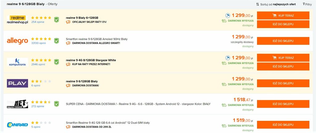
Task: Click the realmeshop.pl store logo
Action: pyautogui.click(x=17, y=20)
